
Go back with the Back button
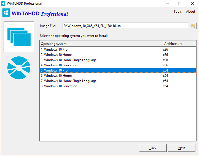click(153, 148)
